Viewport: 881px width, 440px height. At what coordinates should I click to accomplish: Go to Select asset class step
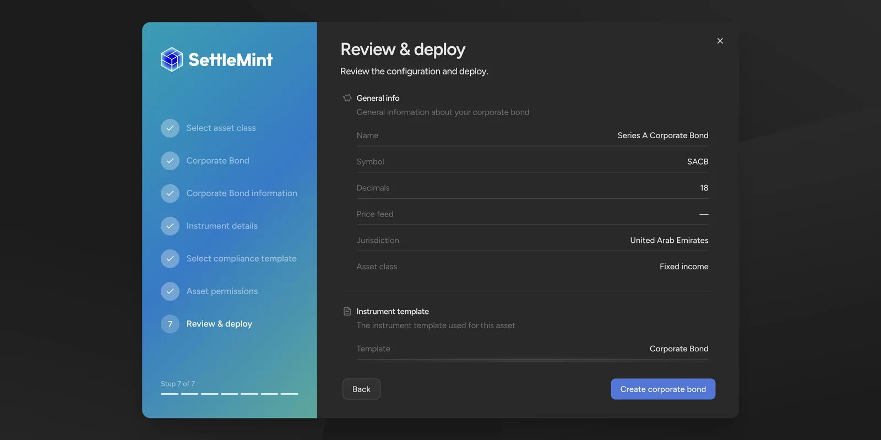pos(221,128)
